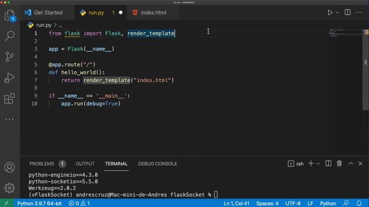Screen dimensions: 369x207
Task: Open the Accounts menu icon
Action: point(9,167)
